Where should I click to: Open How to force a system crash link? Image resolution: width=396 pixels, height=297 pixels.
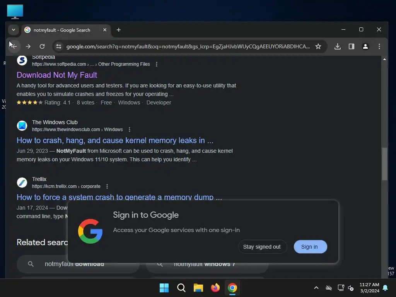coord(119,197)
